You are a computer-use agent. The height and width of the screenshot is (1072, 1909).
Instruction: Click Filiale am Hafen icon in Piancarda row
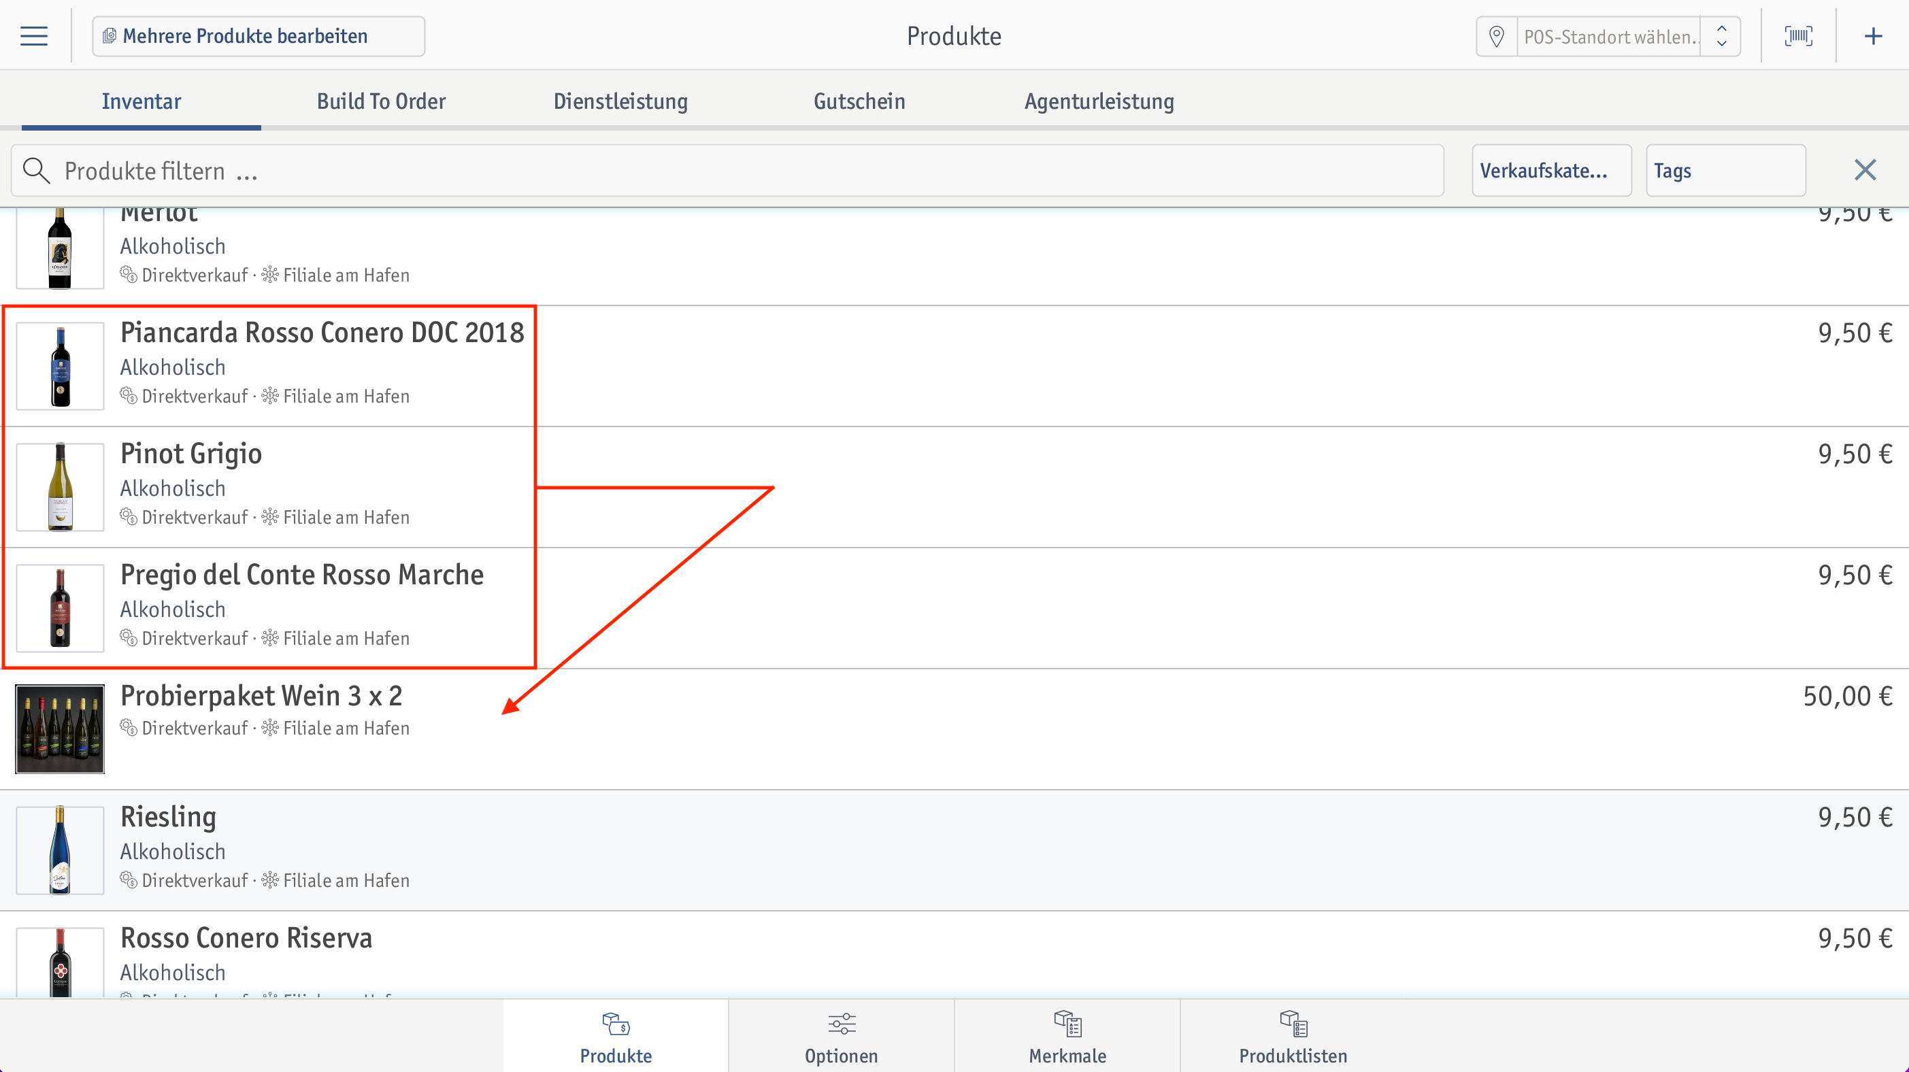point(271,396)
